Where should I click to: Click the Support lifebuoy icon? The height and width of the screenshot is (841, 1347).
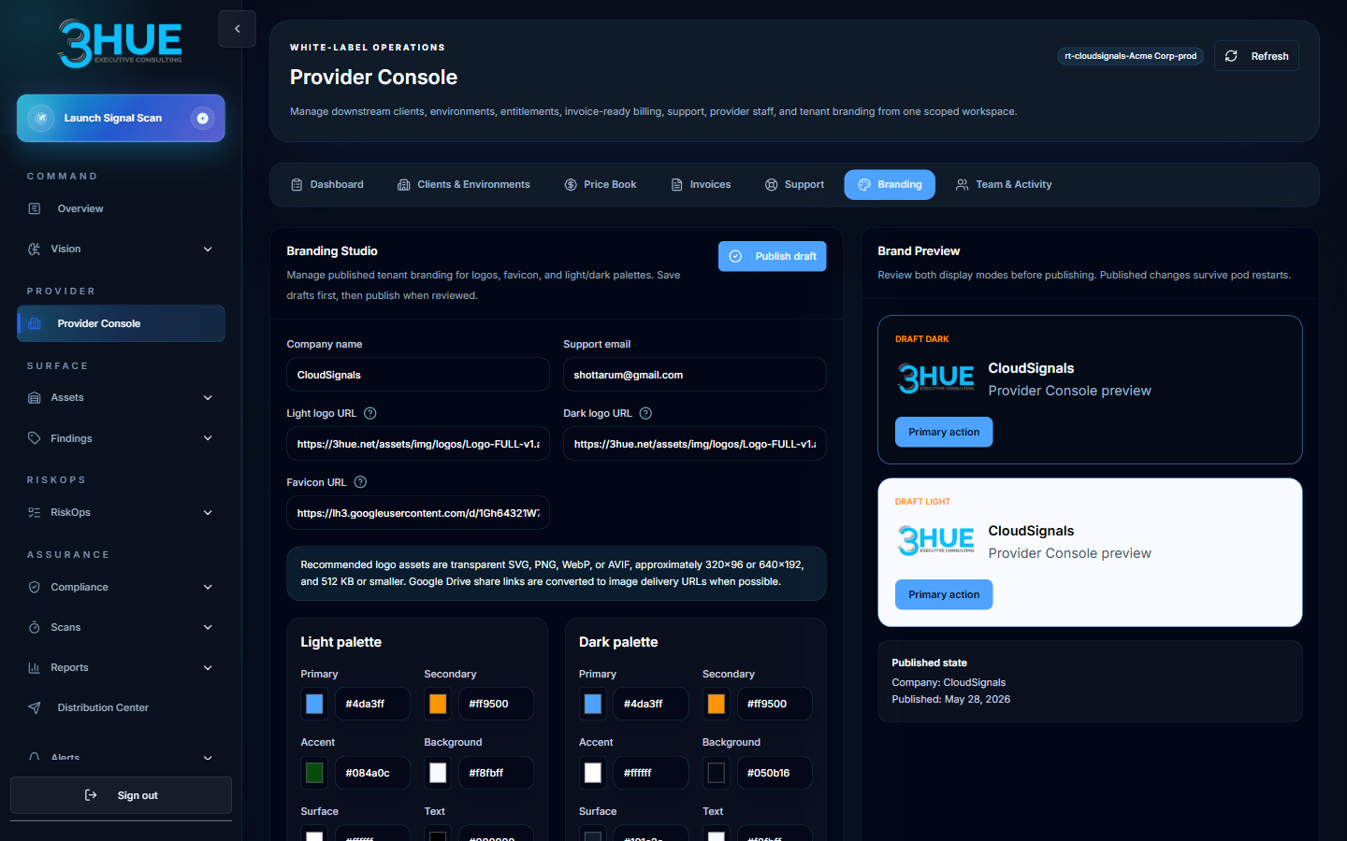pyautogui.click(x=772, y=185)
